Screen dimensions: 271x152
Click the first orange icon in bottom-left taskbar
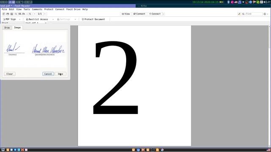8,150
